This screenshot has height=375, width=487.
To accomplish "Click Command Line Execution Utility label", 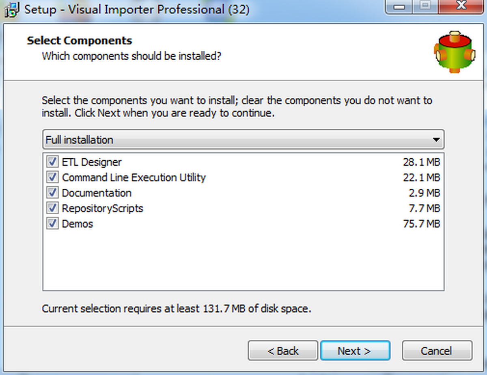I will click(134, 177).
